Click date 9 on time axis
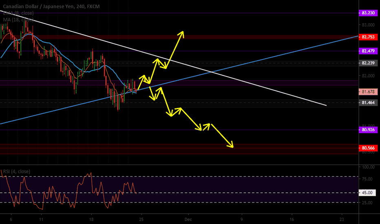 point(242,220)
